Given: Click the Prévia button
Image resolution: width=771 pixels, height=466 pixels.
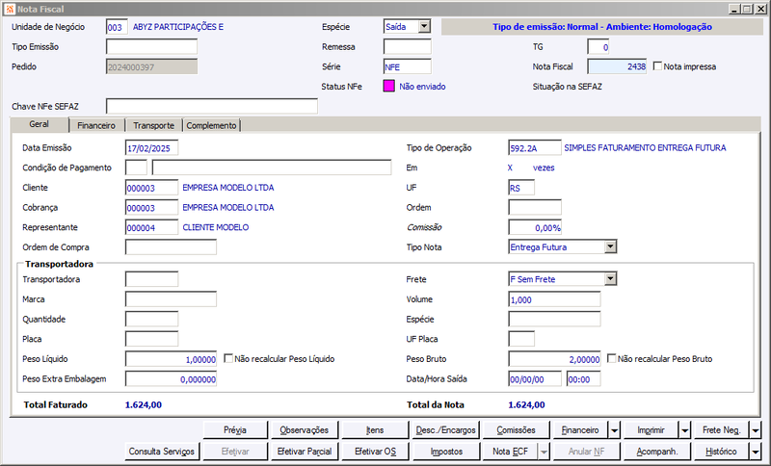Looking at the screenshot, I should coord(235,430).
